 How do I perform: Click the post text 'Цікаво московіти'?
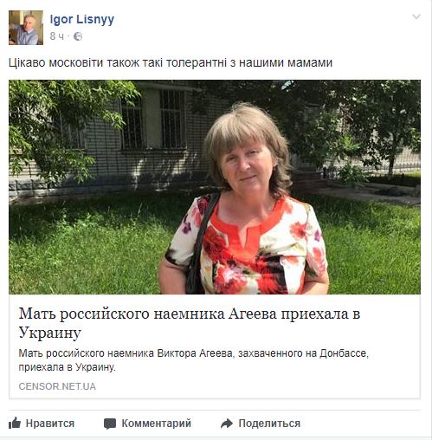55,62
